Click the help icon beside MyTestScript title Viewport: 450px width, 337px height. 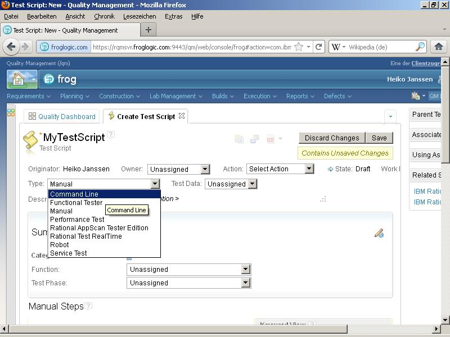point(111,134)
